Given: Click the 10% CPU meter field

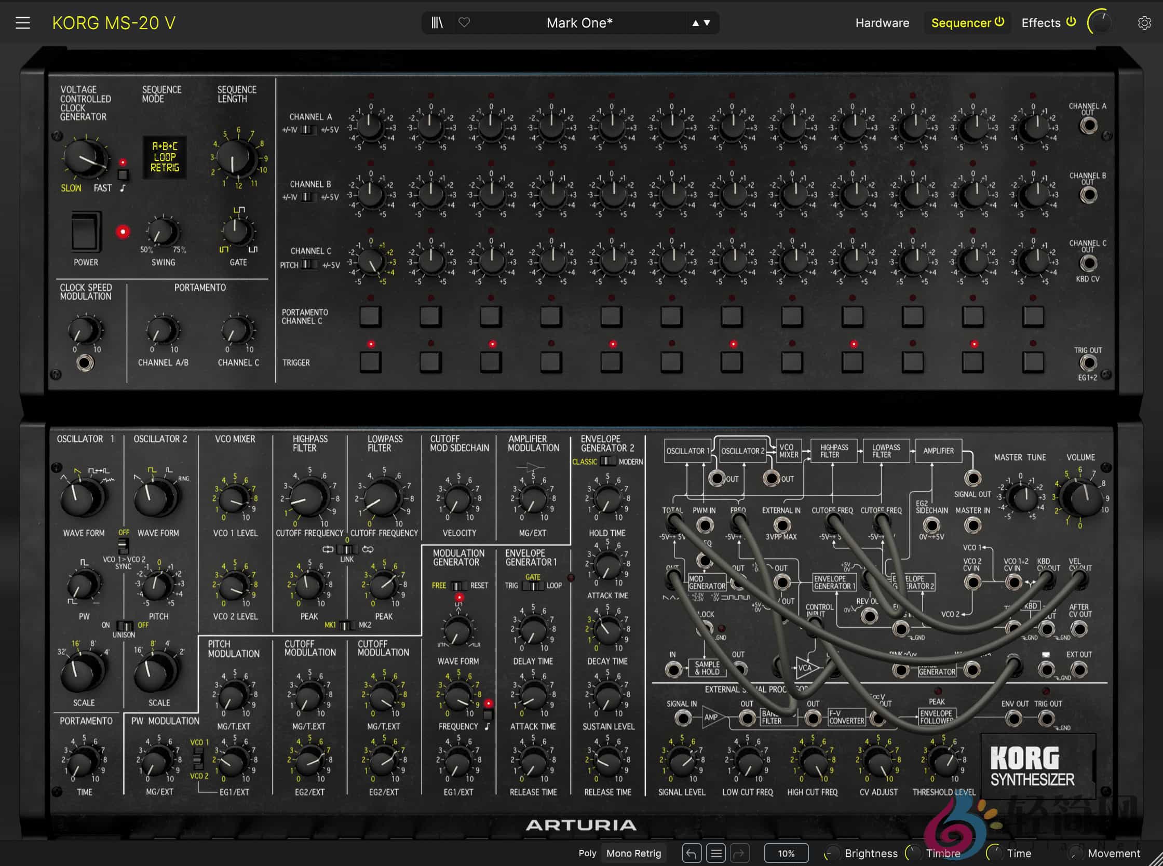Looking at the screenshot, I should [x=786, y=854].
